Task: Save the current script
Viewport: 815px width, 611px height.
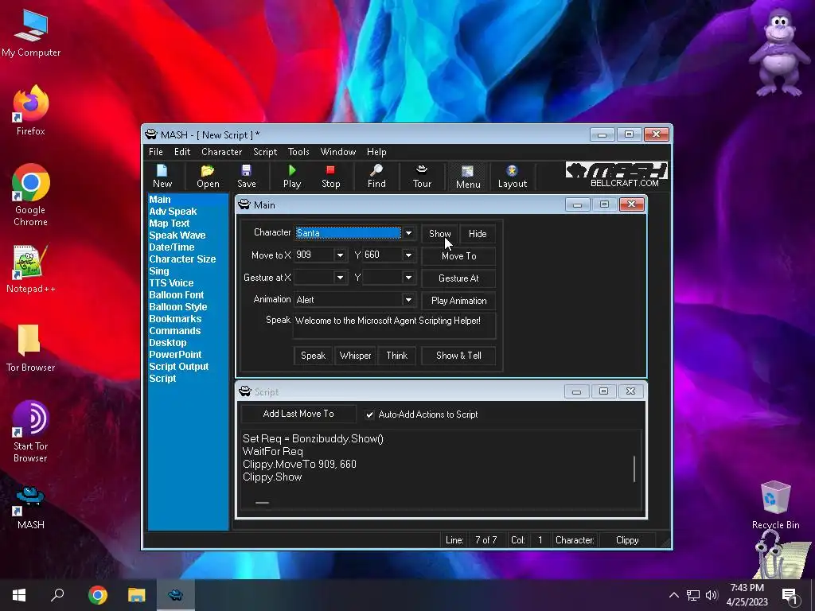Action: [247, 176]
